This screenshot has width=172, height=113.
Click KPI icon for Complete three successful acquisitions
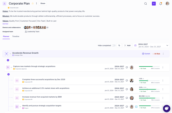tap(17, 81)
